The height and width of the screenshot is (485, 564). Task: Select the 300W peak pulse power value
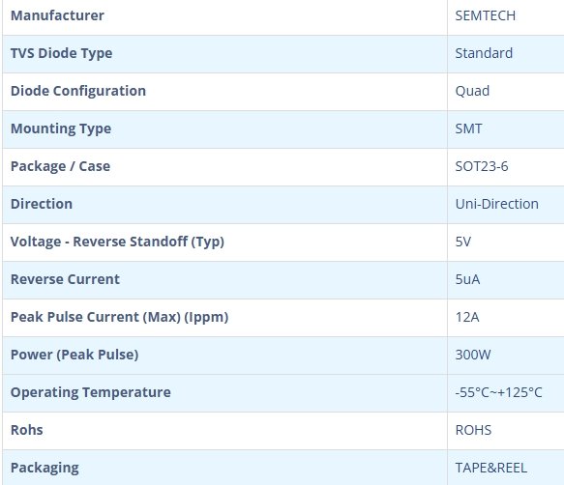(473, 355)
